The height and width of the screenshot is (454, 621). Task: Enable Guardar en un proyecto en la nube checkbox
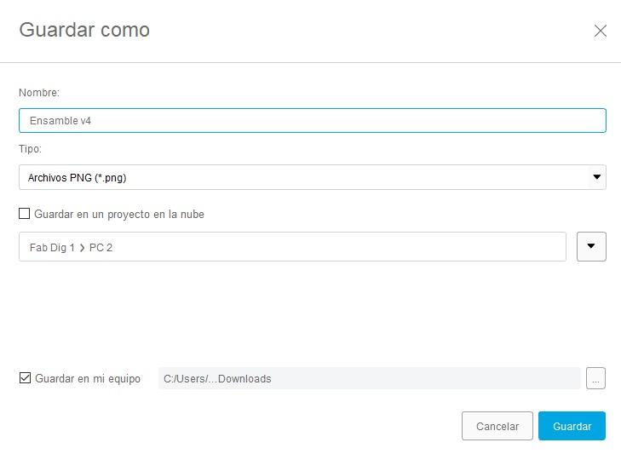click(25, 214)
